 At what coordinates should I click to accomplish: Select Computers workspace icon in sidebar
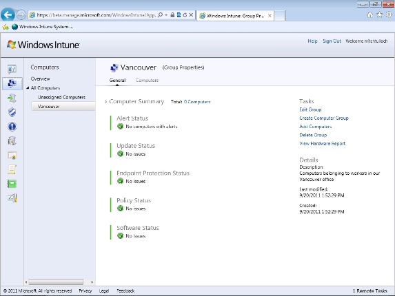pyautogui.click(x=12, y=83)
